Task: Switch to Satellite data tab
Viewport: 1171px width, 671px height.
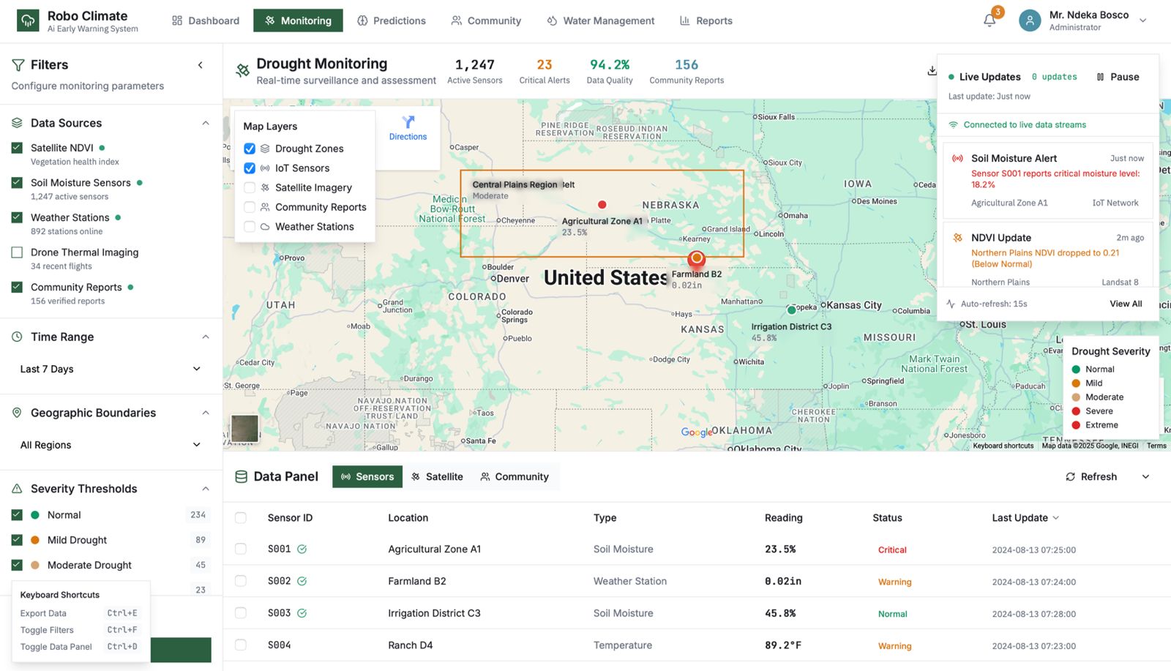Action: (x=437, y=476)
